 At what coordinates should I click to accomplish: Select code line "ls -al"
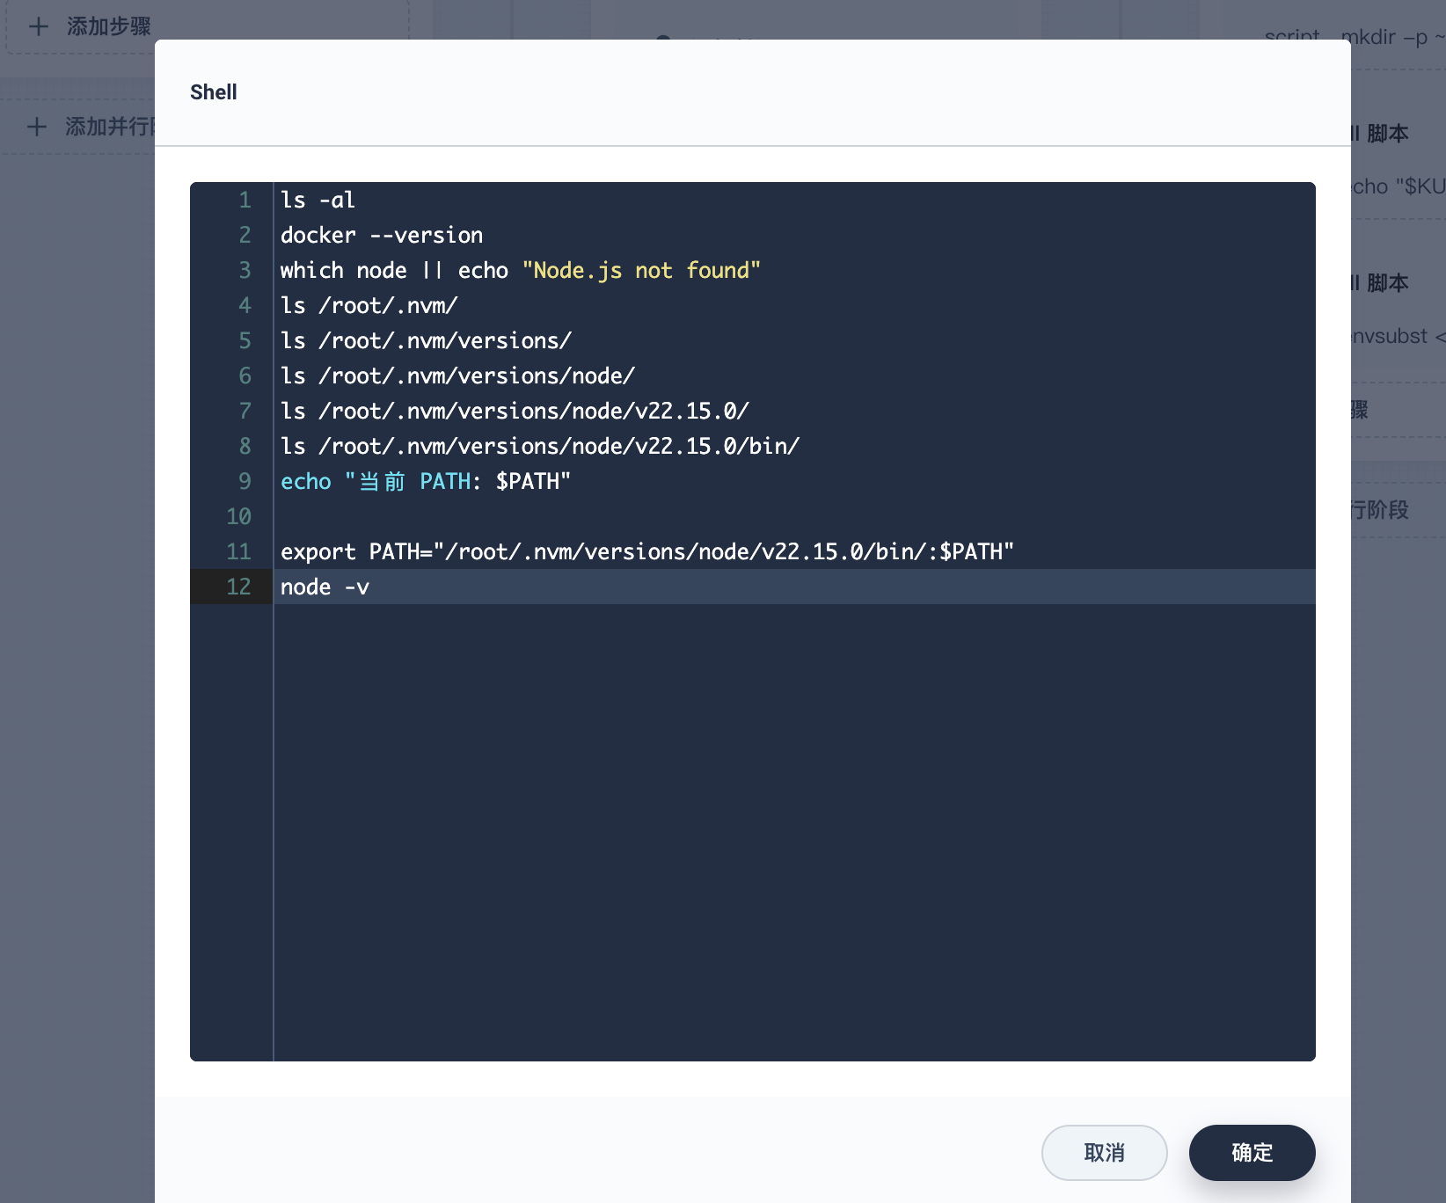318,200
